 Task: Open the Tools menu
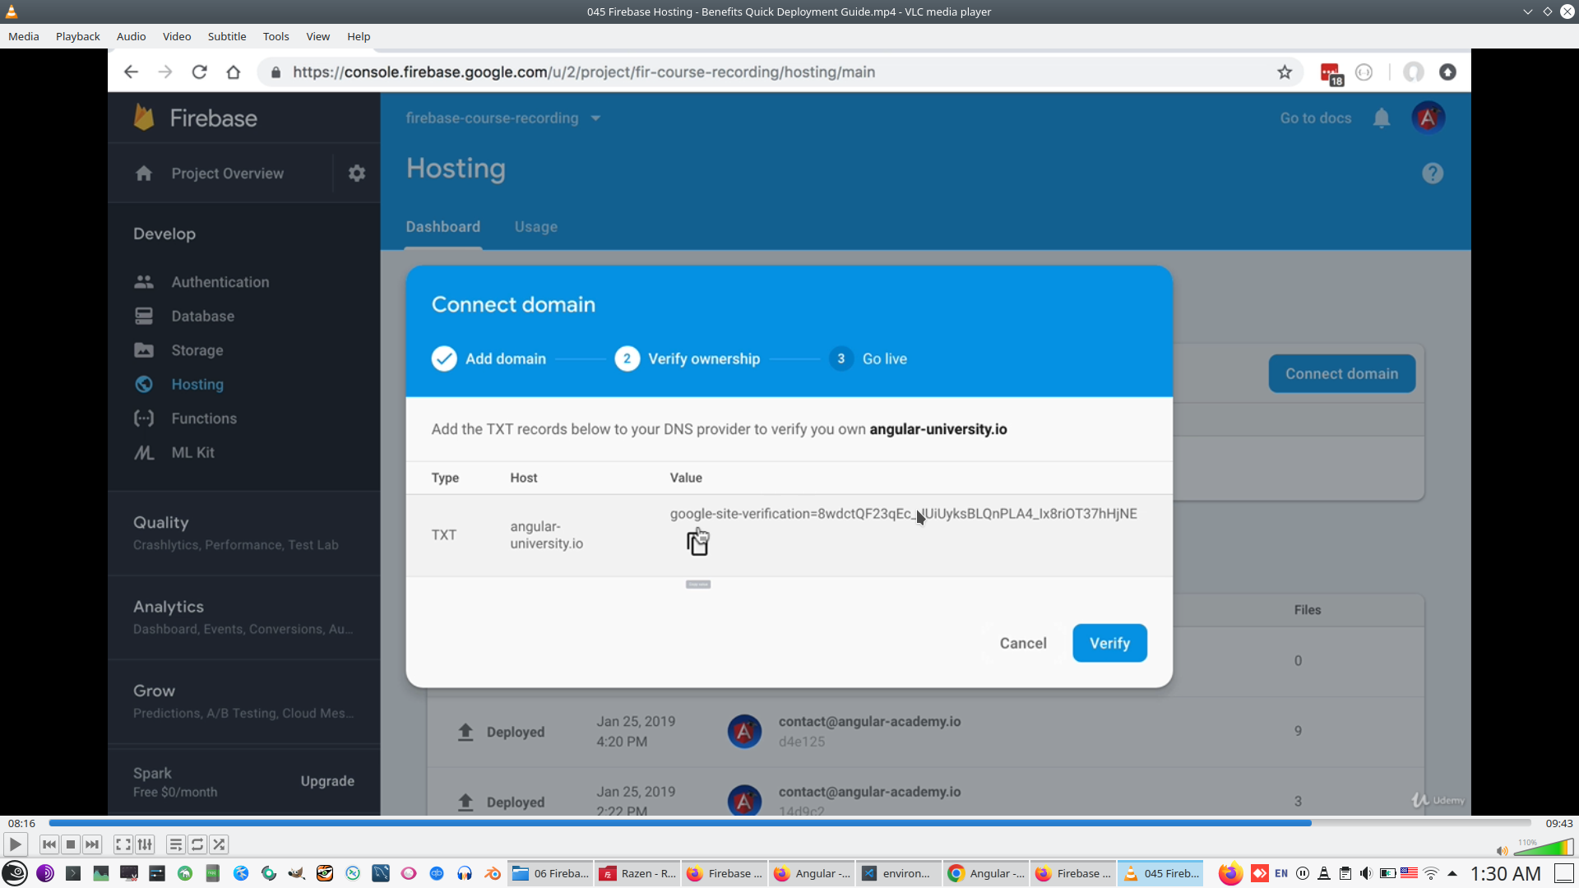coord(276,36)
